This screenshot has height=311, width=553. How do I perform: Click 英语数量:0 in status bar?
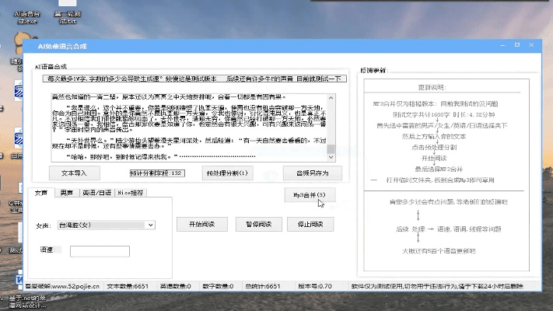175,286
